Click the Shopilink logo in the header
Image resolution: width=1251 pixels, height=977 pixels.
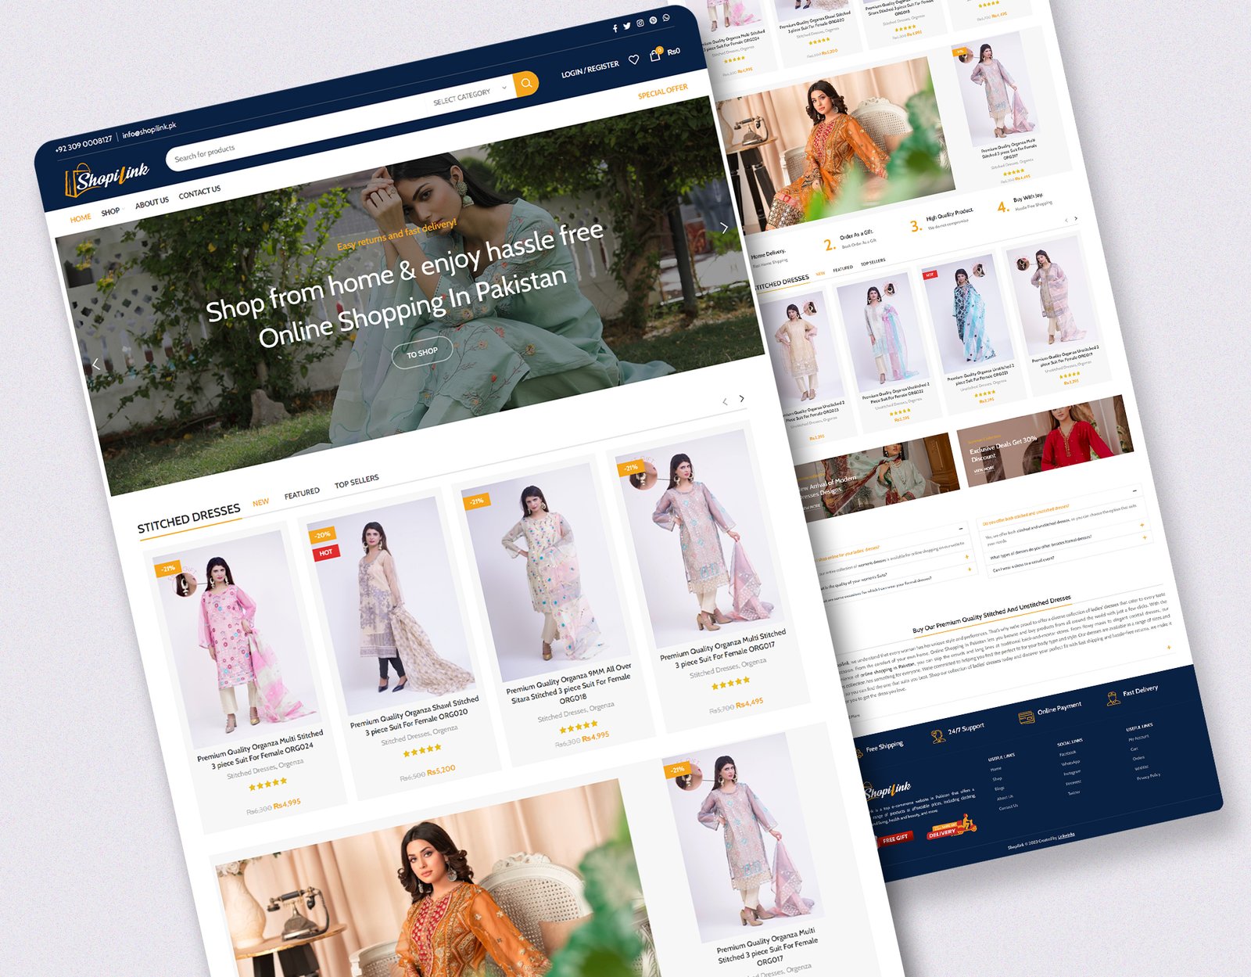pyautogui.click(x=107, y=179)
